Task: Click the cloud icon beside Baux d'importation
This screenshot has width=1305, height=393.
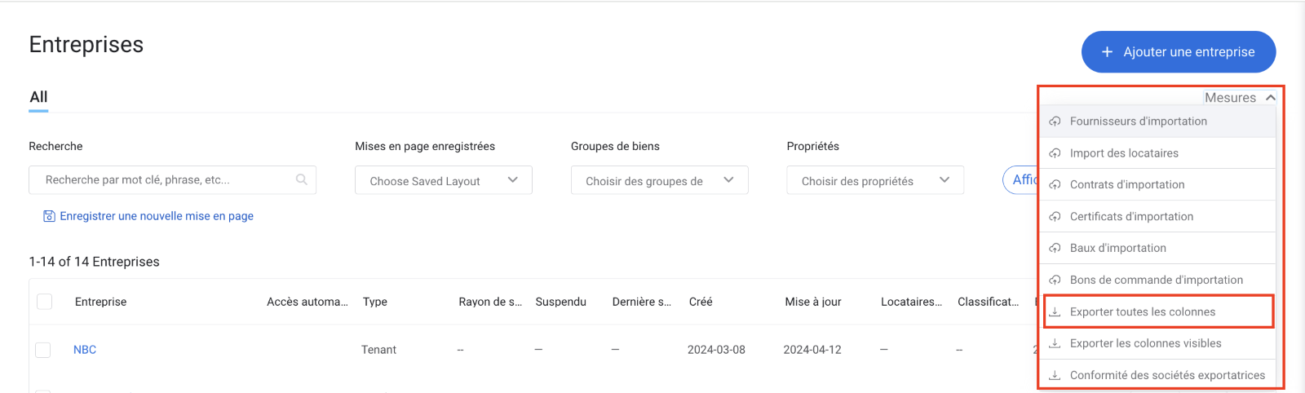Action: (1055, 248)
